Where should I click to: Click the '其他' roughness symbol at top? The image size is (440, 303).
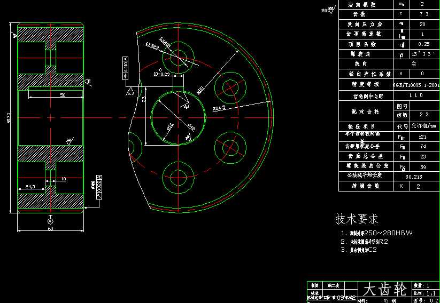(328, 10)
